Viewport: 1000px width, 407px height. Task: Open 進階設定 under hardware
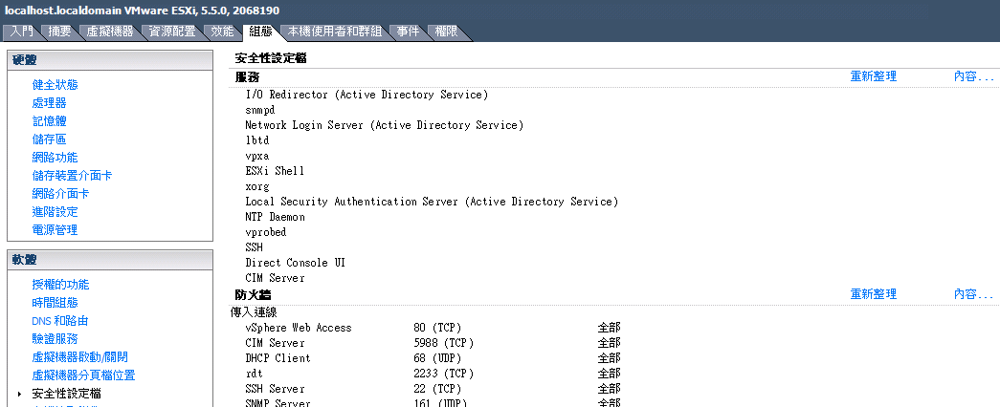coord(55,211)
